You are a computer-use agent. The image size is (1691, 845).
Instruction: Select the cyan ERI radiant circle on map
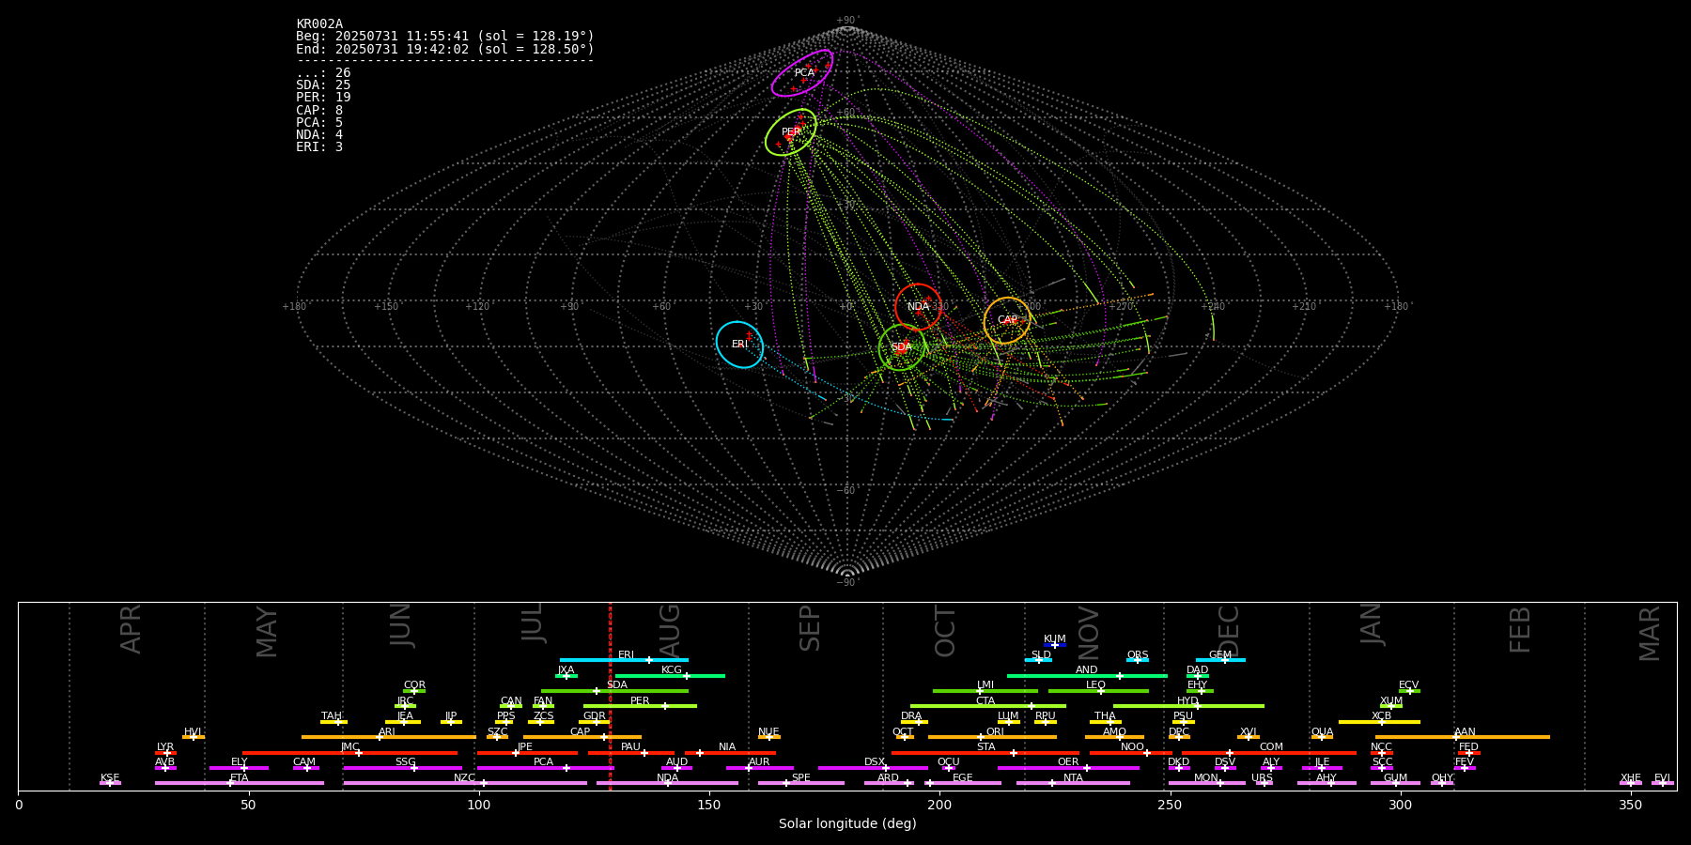(x=739, y=345)
